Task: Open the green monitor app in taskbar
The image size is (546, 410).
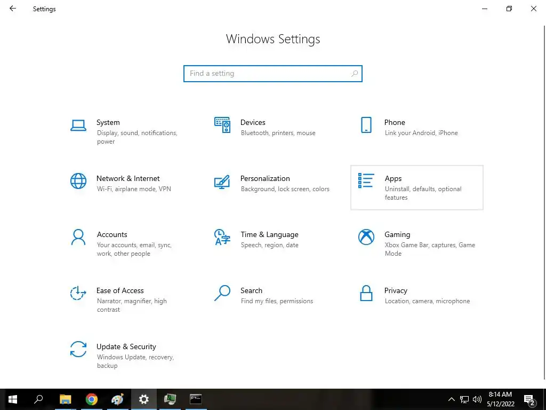Action: [x=170, y=399]
